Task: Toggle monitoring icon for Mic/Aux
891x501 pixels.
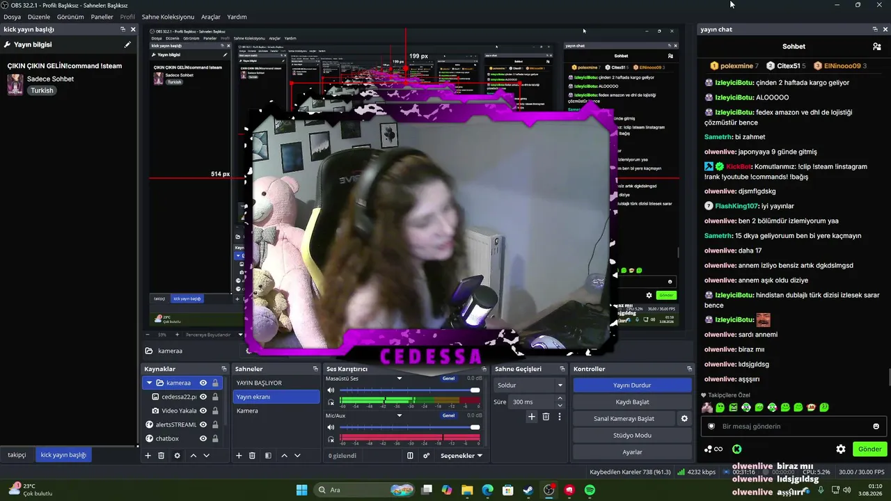Action: [x=331, y=439]
